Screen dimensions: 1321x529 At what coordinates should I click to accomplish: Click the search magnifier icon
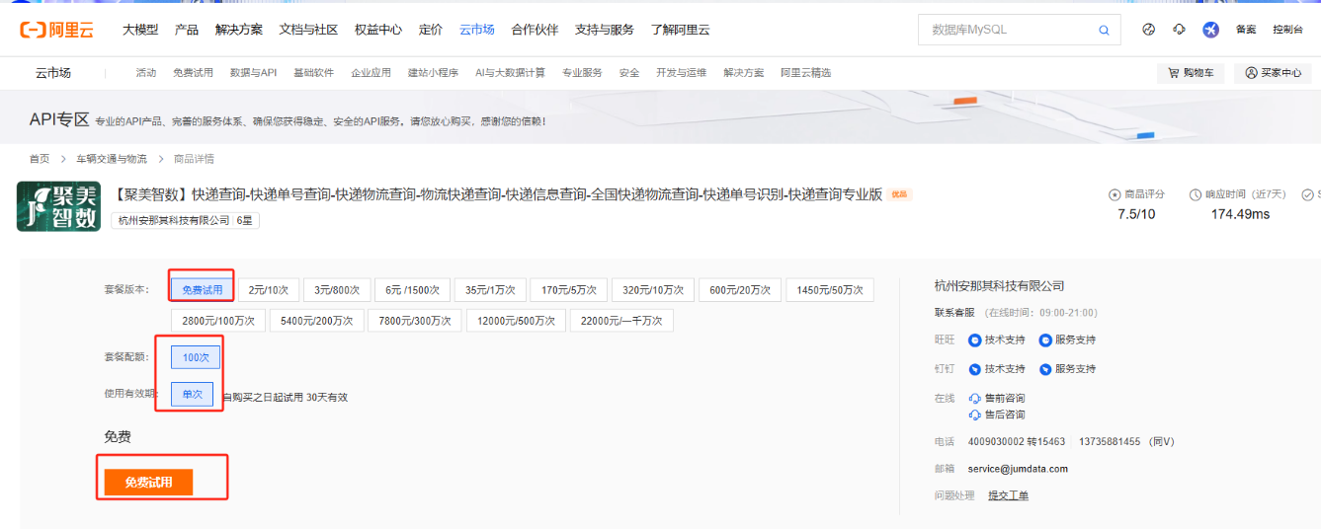point(1104,31)
